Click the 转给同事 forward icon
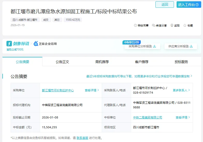The image size is (203, 142). click(x=135, y=25)
